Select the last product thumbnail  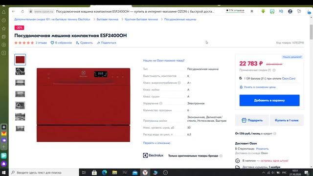point(20,128)
